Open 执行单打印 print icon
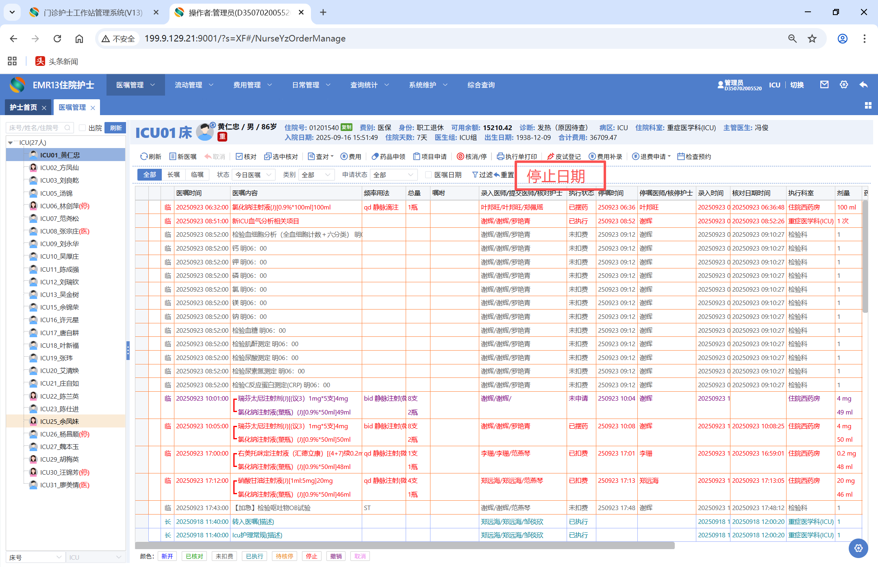 [x=500, y=157]
